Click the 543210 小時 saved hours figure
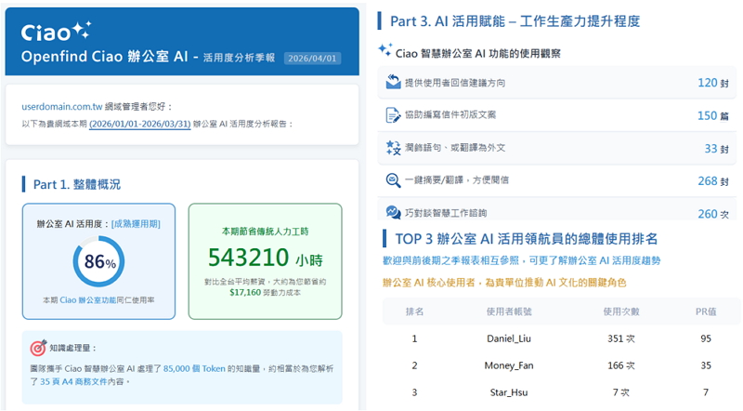The height and width of the screenshot is (411, 743). (266, 258)
